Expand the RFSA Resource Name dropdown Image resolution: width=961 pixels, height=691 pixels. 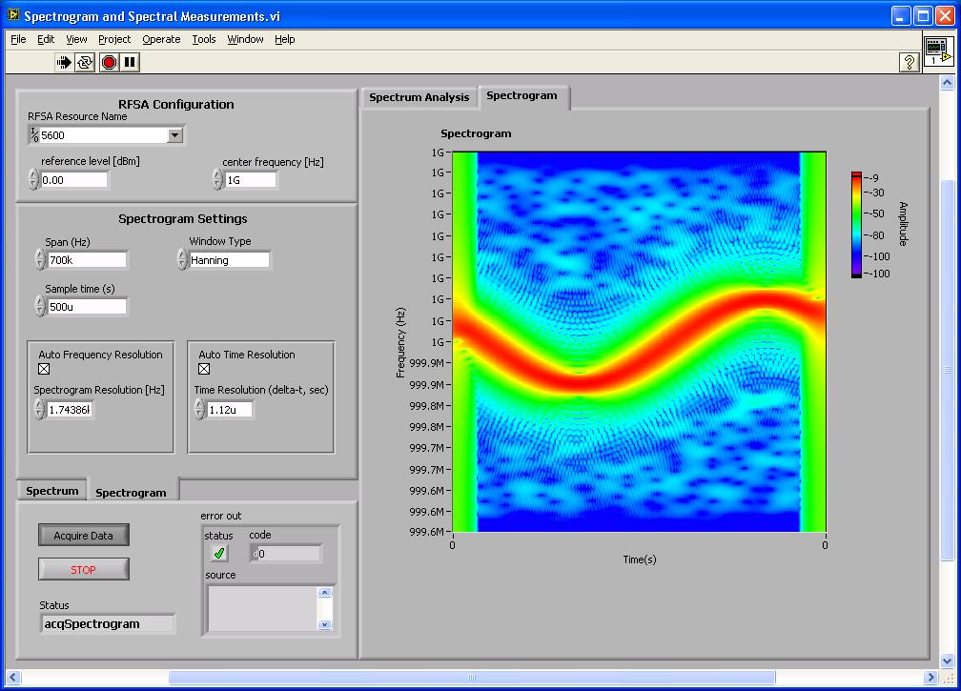pos(174,135)
